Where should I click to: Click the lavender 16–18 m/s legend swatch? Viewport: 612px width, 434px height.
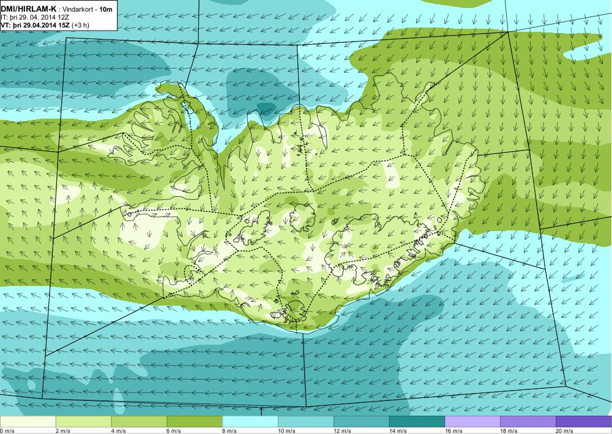click(x=472, y=422)
